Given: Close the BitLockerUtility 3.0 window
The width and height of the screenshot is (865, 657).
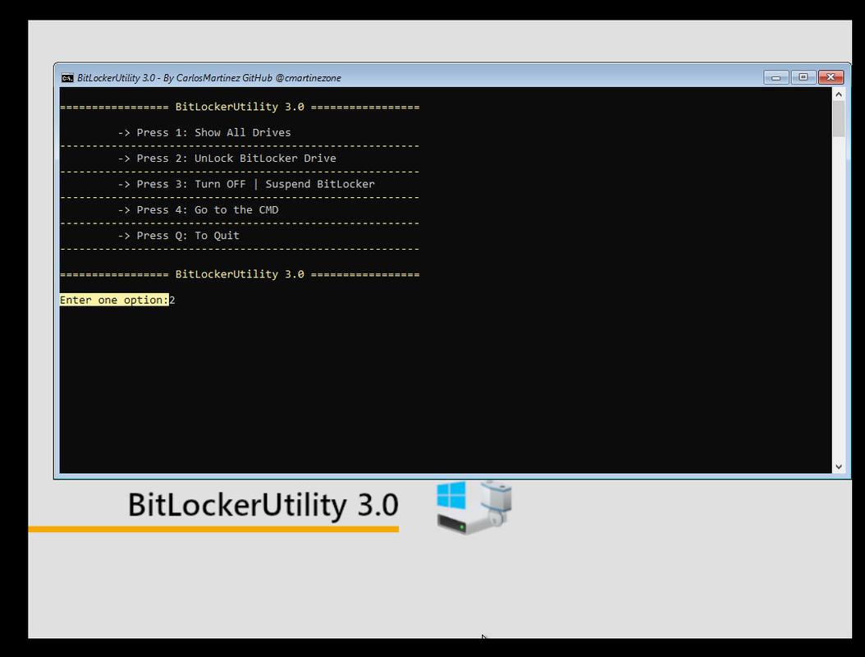Looking at the screenshot, I should [831, 77].
